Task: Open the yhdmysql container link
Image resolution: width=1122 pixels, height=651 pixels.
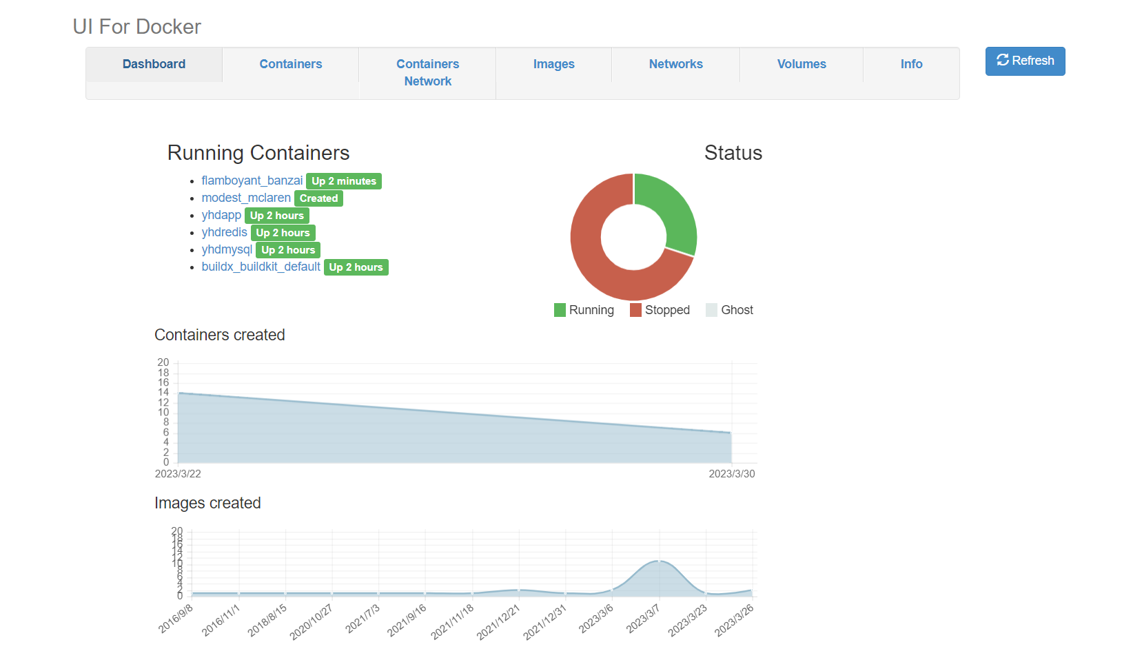Action: tap(227, 249)
